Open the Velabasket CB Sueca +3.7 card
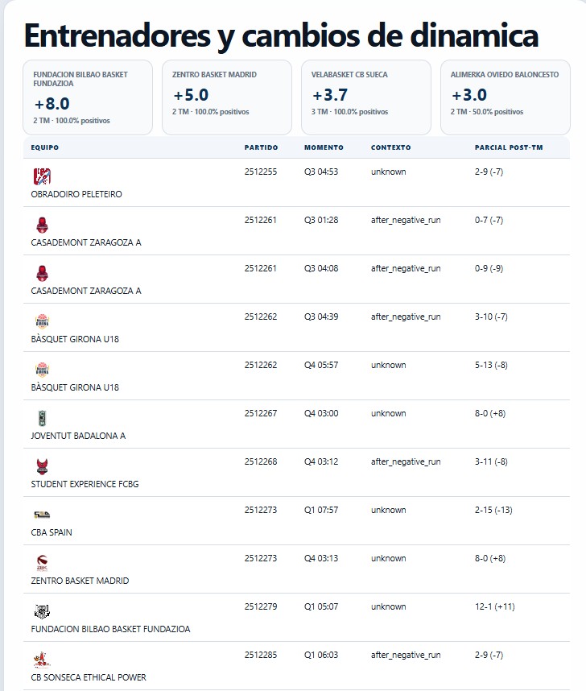The height and width of the screenshot is (691, 586). coord(366,97)
